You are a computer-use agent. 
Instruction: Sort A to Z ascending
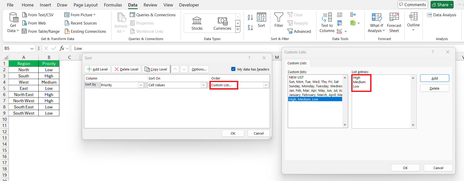pos(250,17)
